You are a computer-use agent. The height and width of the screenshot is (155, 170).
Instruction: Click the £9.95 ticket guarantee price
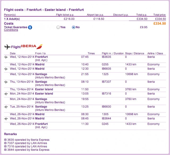(144, 27)
